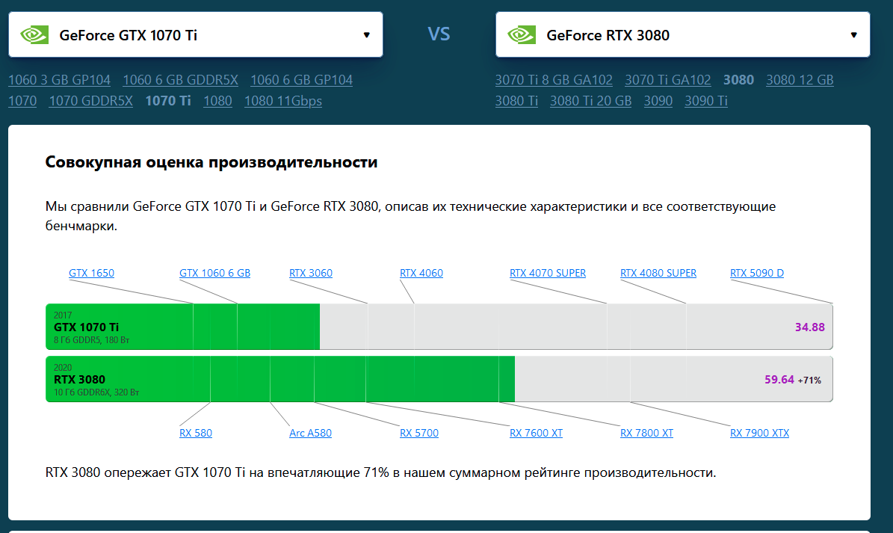Click the 2017 year label in bar
Image resolution: width=893 pixels, height=533 pixels.
click(63, 315)
